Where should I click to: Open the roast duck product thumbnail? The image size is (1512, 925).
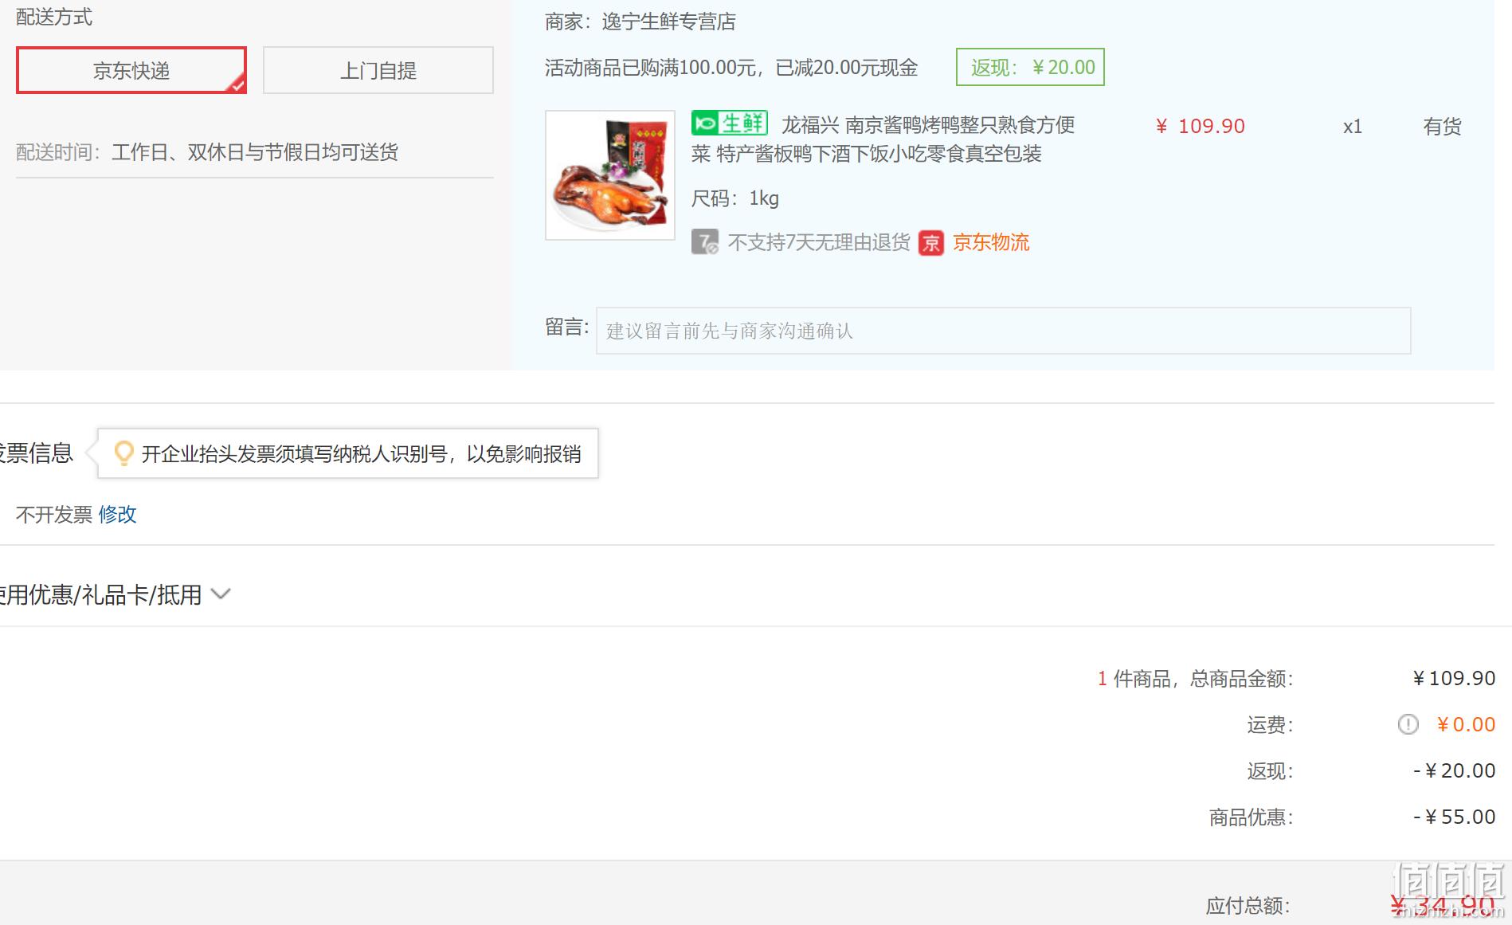pyautogui.click(x=610, y=175)
